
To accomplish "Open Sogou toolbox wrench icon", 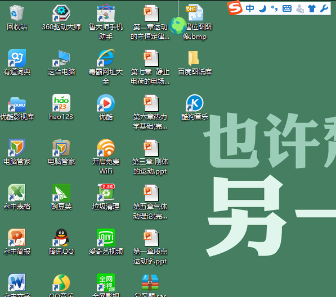I will click(324, 8).
